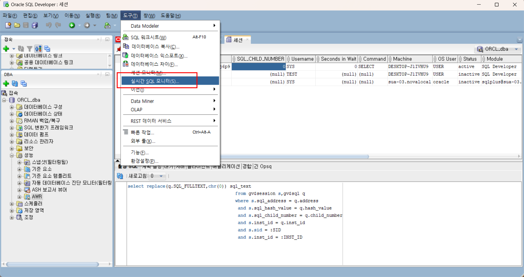Sort by the Seconds in Wait column header
524x277 pixels.
coord(337,59)
